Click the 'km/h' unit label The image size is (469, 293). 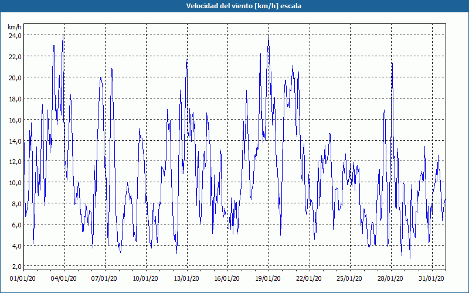[15, 27]
